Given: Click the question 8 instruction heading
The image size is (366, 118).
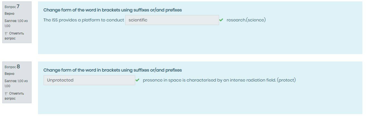Looking at the screenshot, I should point(113,70).
